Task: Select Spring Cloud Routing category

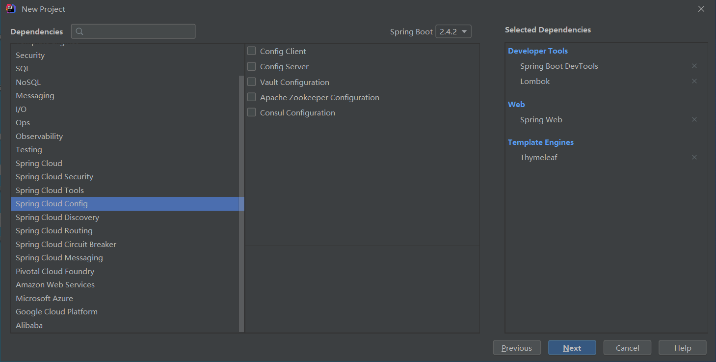Action: coord(125,231)
